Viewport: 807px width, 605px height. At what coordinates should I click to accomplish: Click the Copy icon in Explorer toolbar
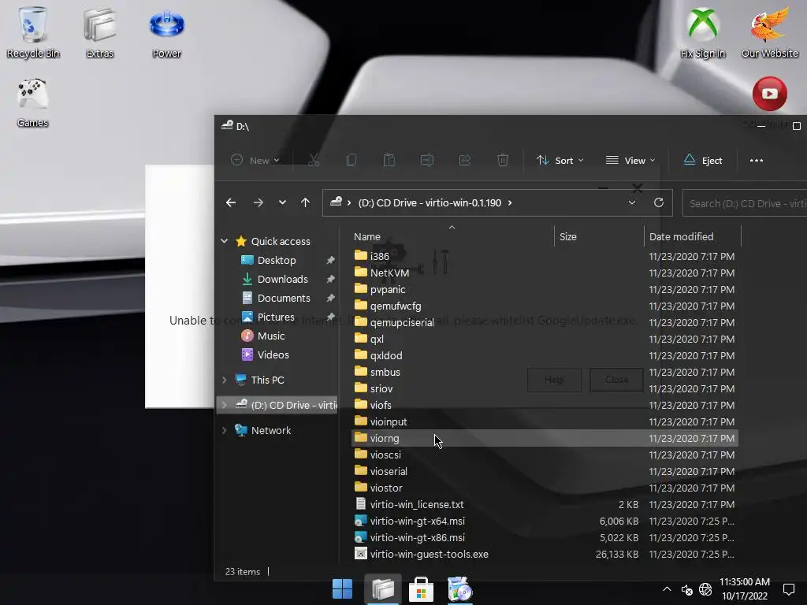pos(351,161)
